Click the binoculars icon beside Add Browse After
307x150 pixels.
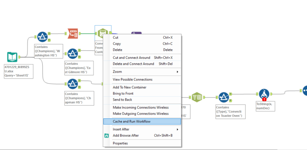(x=106, y=136)
